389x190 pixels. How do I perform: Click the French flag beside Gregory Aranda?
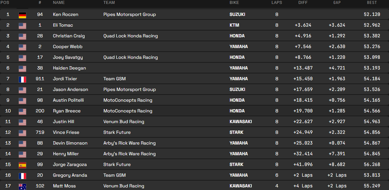[x=22, y=176]
